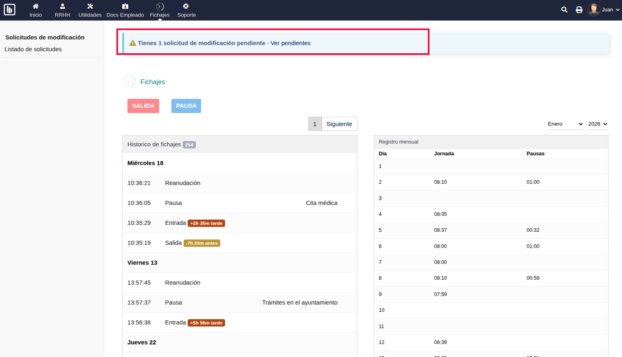Click the Docs Empleado briefcase icon
The height and width of the screenshot is (357, 622).
125,6
